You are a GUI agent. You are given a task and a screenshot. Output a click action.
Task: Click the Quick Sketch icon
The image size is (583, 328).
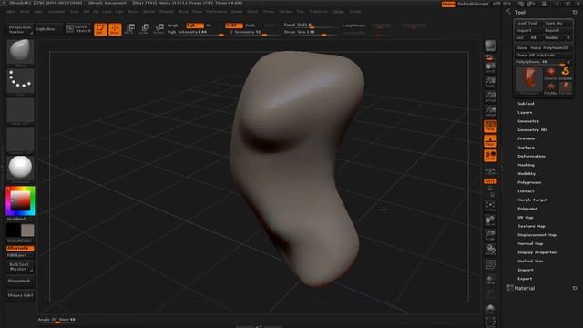(x=78, y=28)
